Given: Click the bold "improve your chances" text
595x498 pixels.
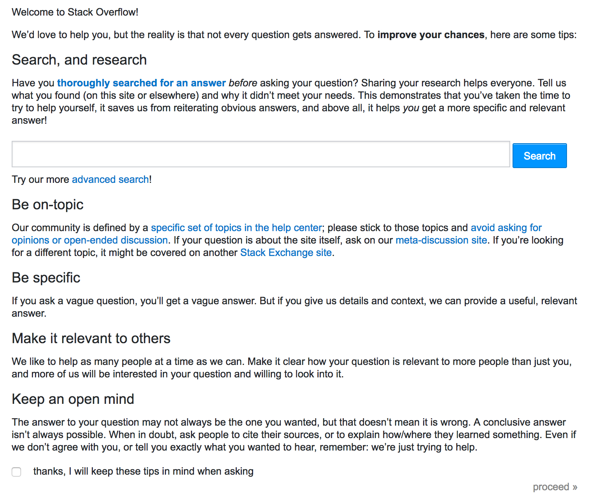Looking at the screenshot, I should (x=431, y=35).
